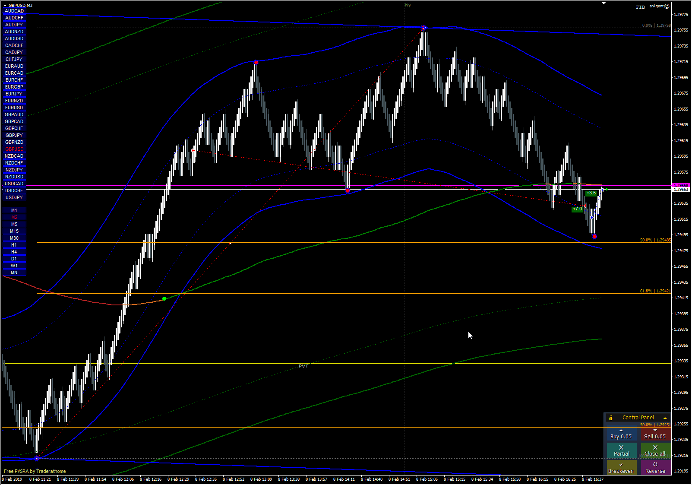
Task: Open the GBPUSD,M2 chart dropdown arrow
Action: point(5,5)
